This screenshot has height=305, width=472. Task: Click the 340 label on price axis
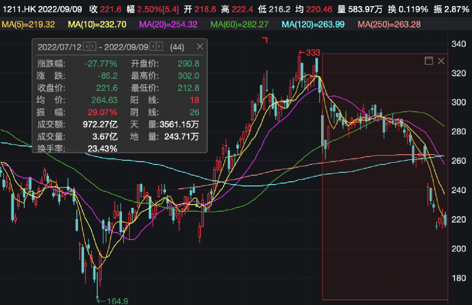(458, 44)
